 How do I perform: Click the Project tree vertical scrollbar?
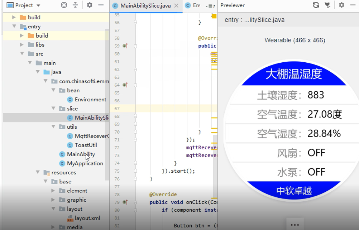pyautogui.click(x=107, y=104)
